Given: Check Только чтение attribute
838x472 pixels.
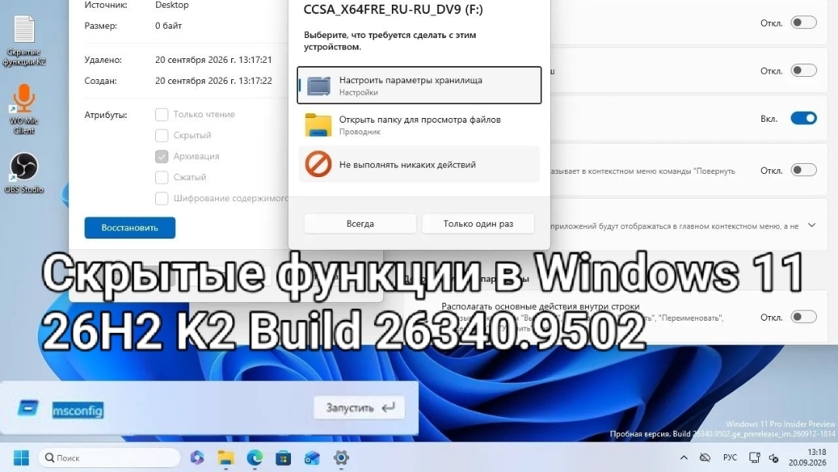Looking at the screenshot, I should point(161,114).
